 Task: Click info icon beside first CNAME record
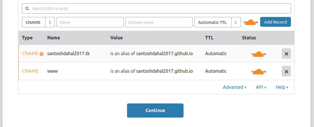(x=41, y=54)
